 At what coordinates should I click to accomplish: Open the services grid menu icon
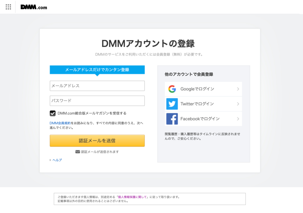coord(8,7)
